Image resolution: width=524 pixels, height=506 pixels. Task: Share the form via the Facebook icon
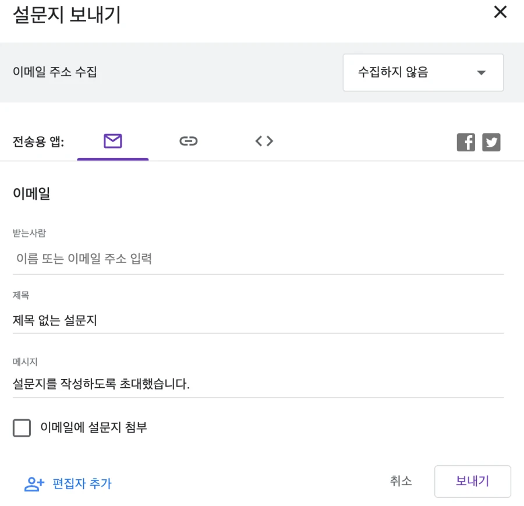(466, 141)
